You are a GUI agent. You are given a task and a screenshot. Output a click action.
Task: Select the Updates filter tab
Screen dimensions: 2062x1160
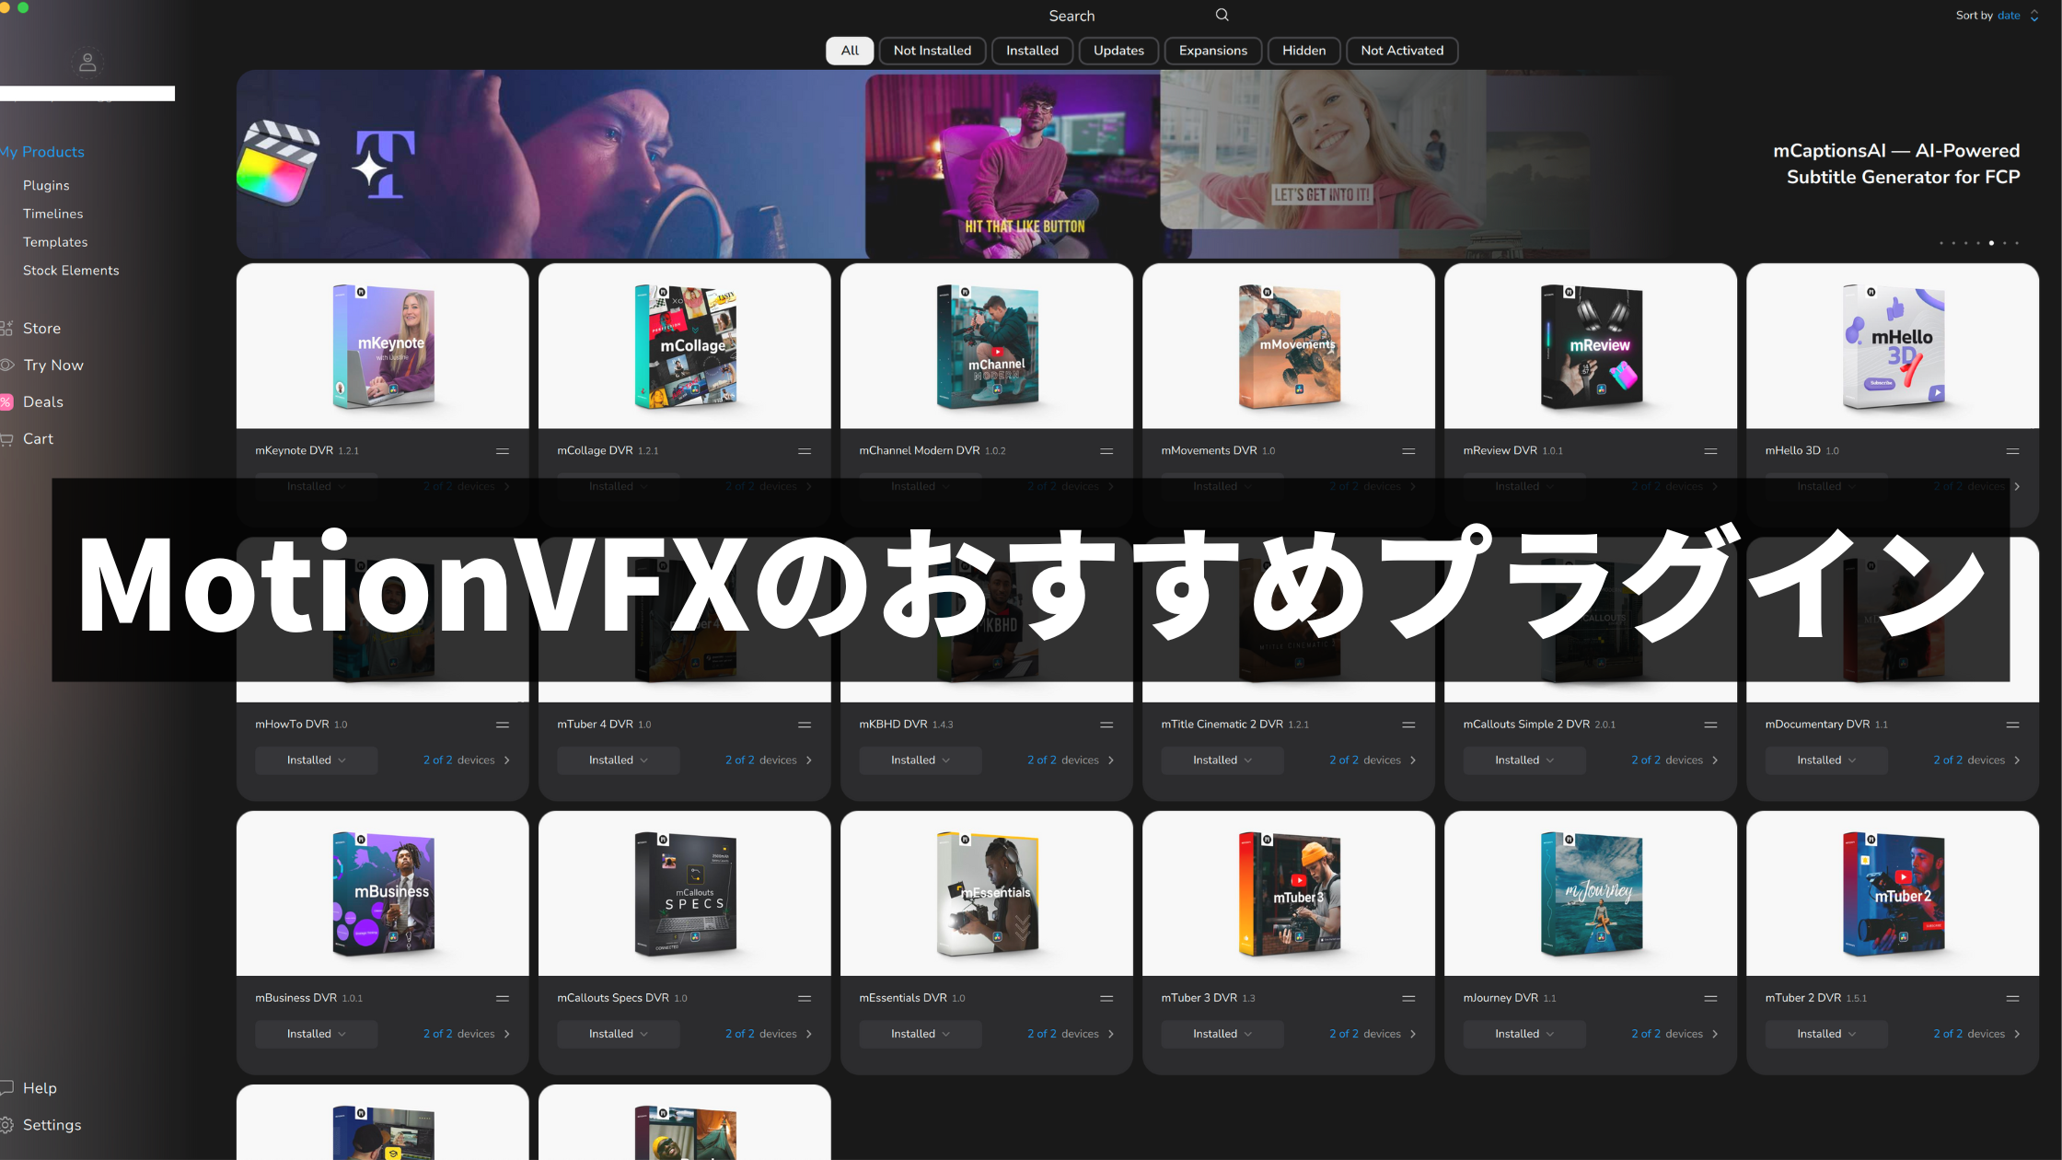1118,51
